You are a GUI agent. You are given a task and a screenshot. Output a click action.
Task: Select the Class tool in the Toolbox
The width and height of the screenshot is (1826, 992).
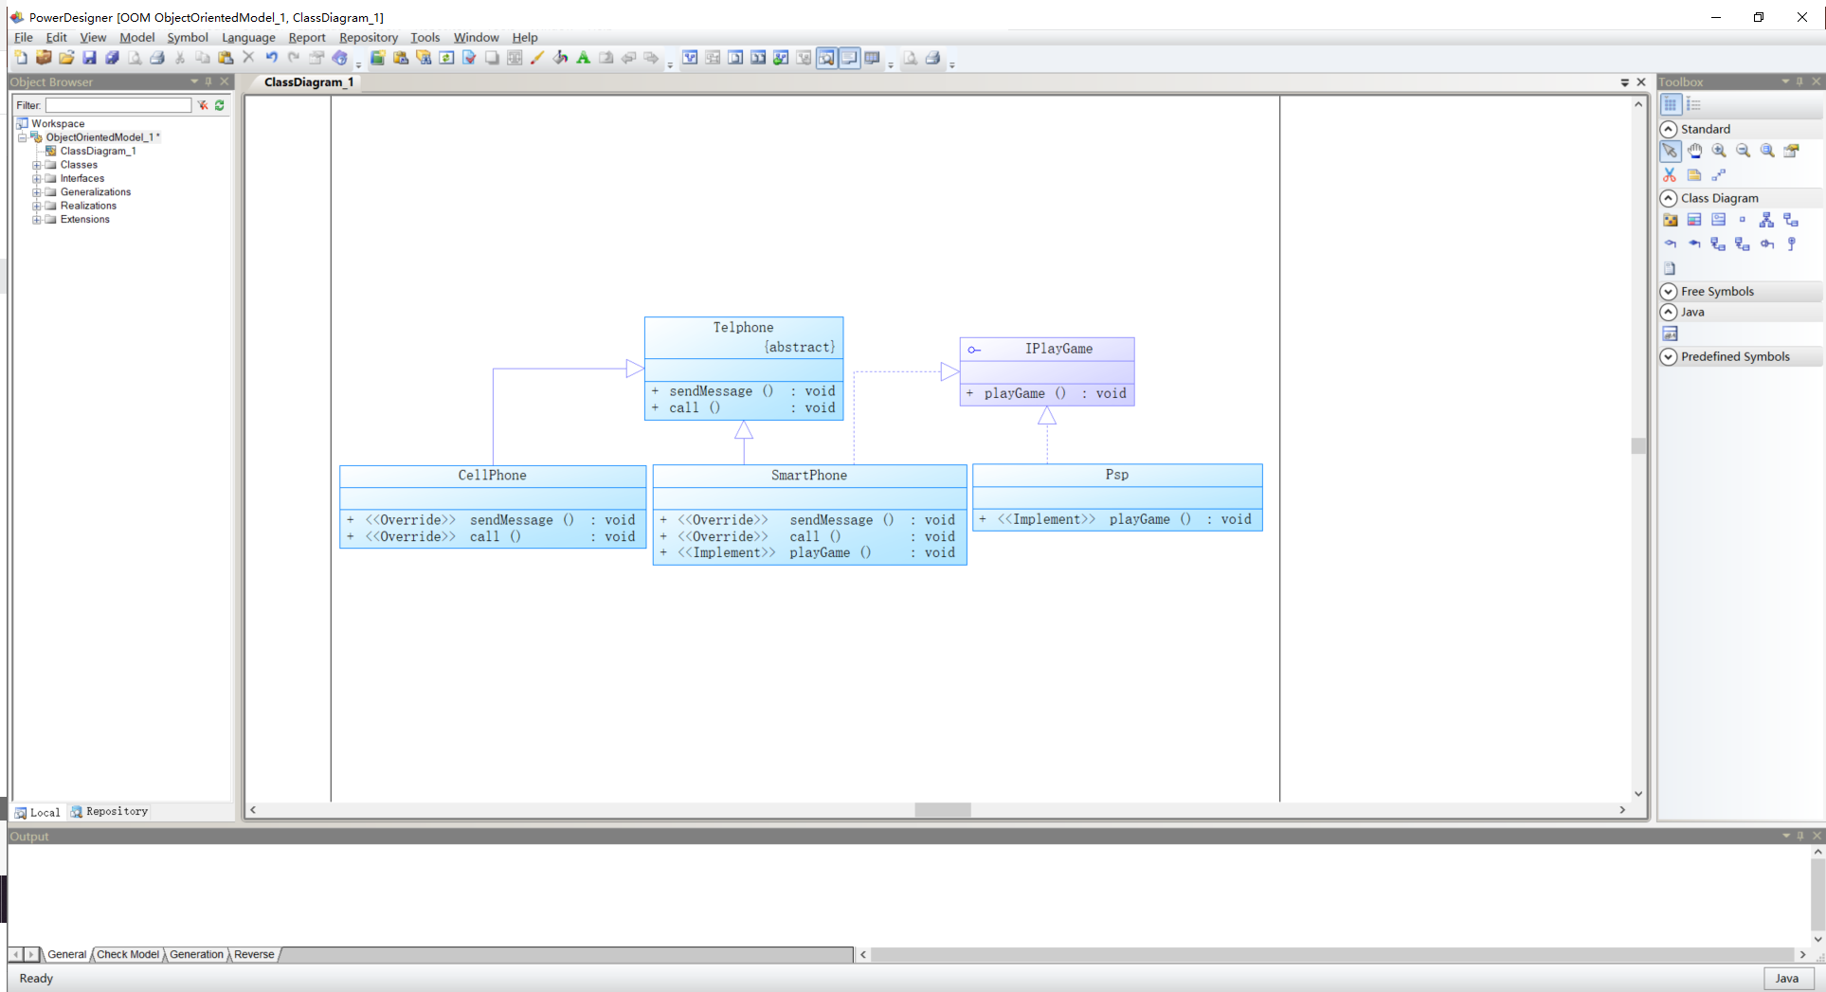pyautogui.click(x=1694, y=219)
